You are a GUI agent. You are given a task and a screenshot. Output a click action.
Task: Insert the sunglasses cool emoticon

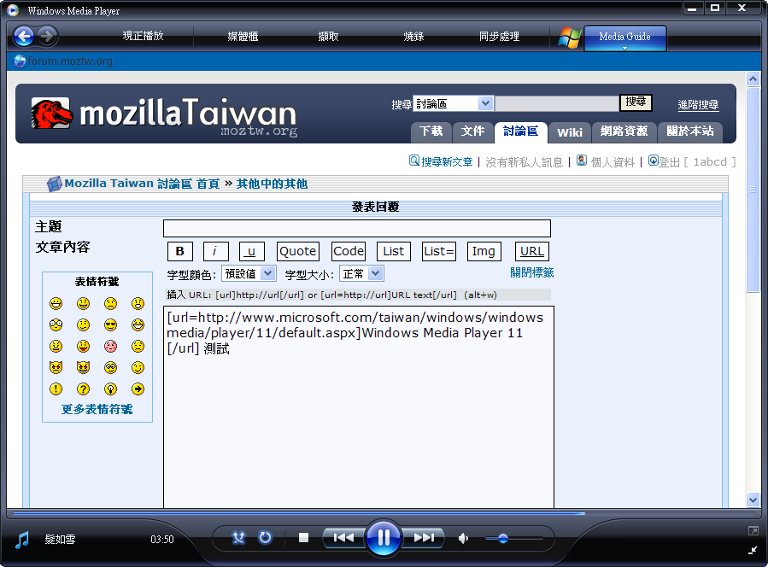coord(111,324)
